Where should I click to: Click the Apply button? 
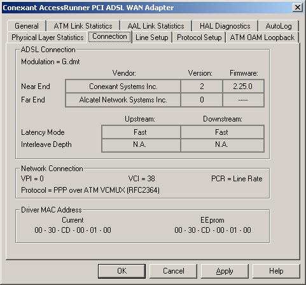(225, 271)
